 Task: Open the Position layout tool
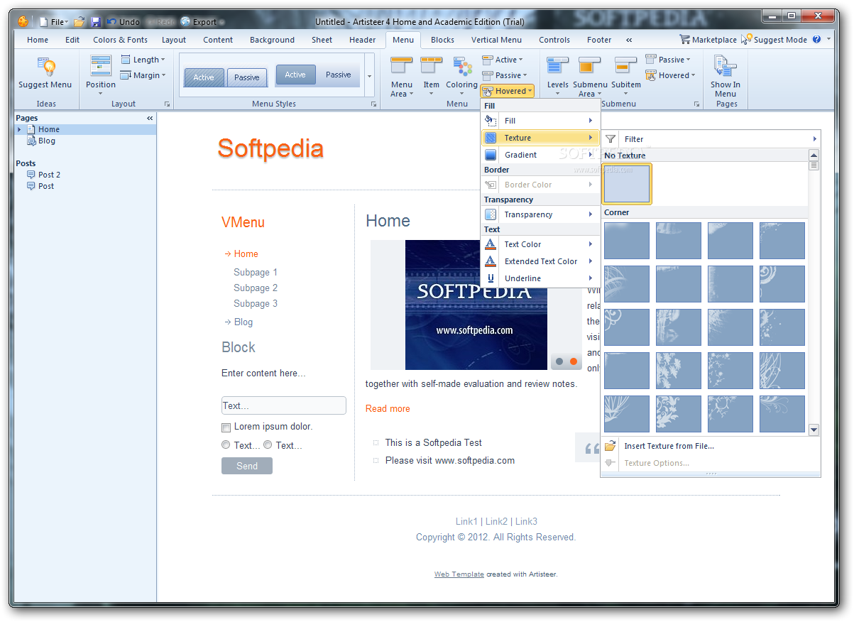pos(101,67)
